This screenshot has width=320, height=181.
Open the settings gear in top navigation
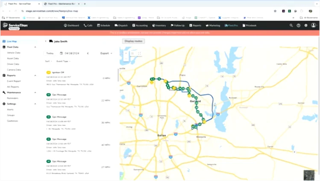tap(306, 26)
